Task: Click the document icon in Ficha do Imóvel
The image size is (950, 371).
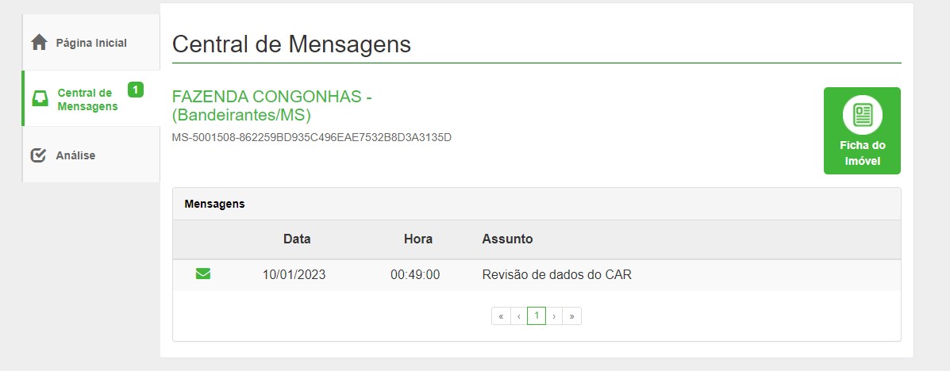Action: tap(862, 115)
